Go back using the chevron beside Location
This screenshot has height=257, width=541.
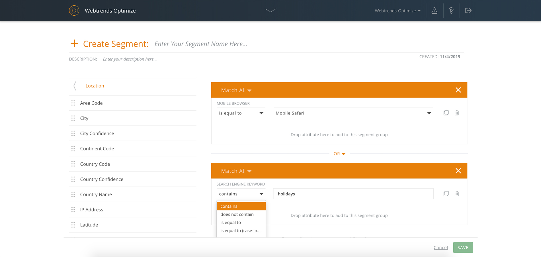click(x=75, y=86)
